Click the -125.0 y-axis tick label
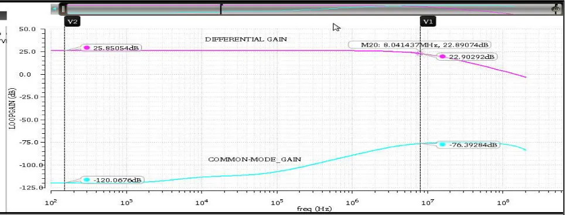Image resolution: width=566 pixels, height=215 pixels. click(32, 188)
